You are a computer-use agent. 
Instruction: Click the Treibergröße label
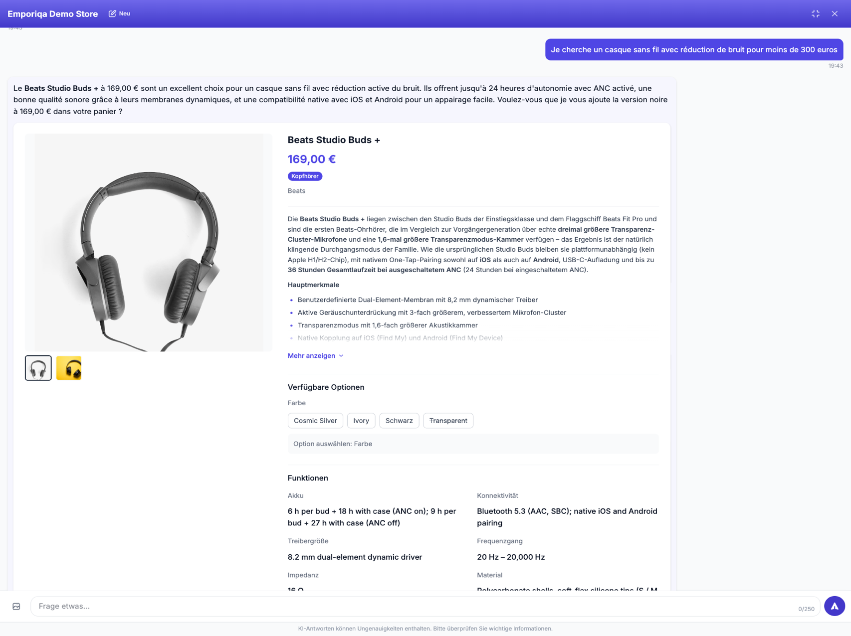click(x=308, y=541)
